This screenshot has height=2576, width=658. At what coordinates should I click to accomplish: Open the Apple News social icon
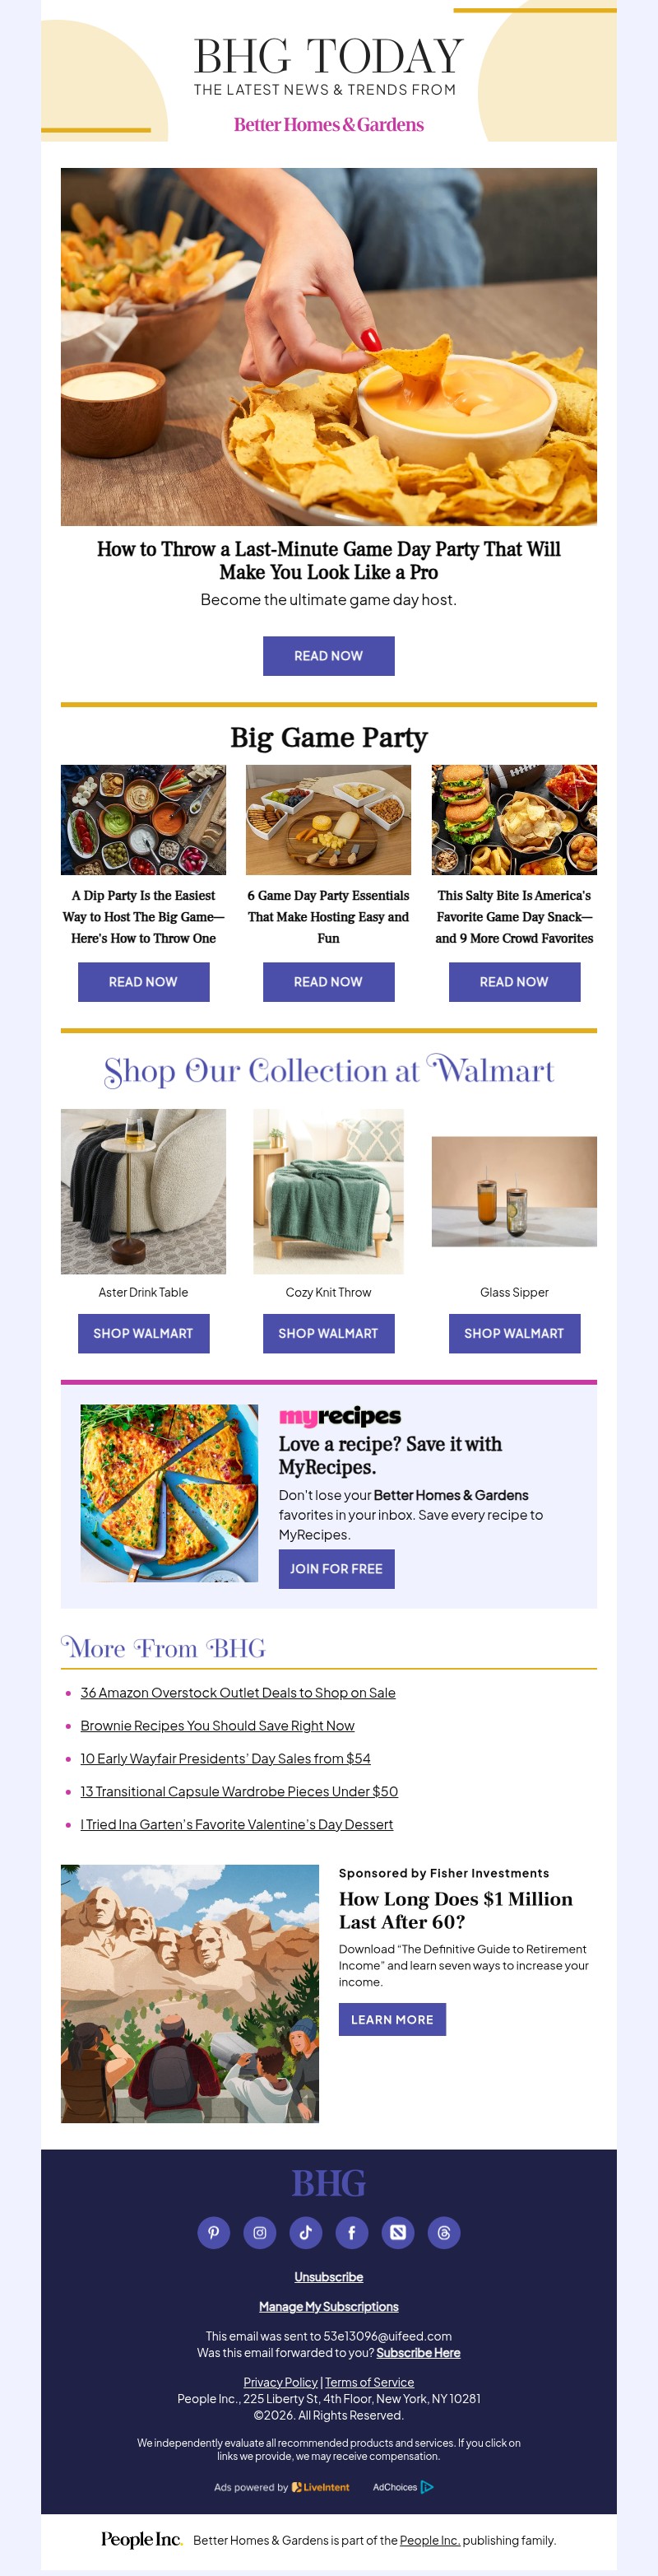(397, 2232)
